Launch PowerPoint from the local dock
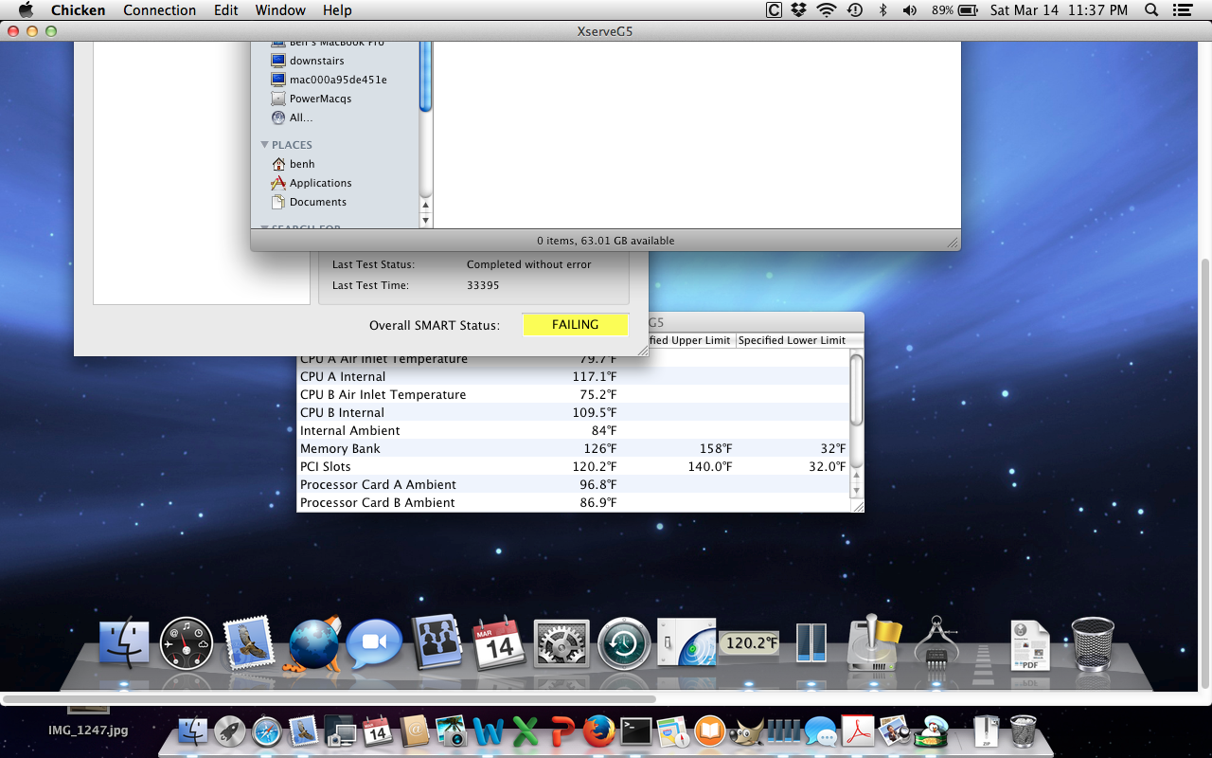The width and height of the screenshot is (1212, 758). [x=562, y=731]
